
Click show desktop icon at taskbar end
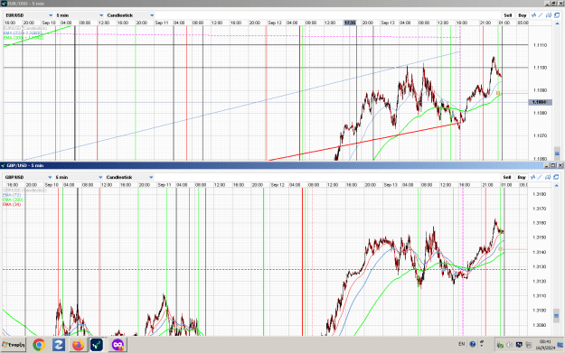[x=560, y=345]
